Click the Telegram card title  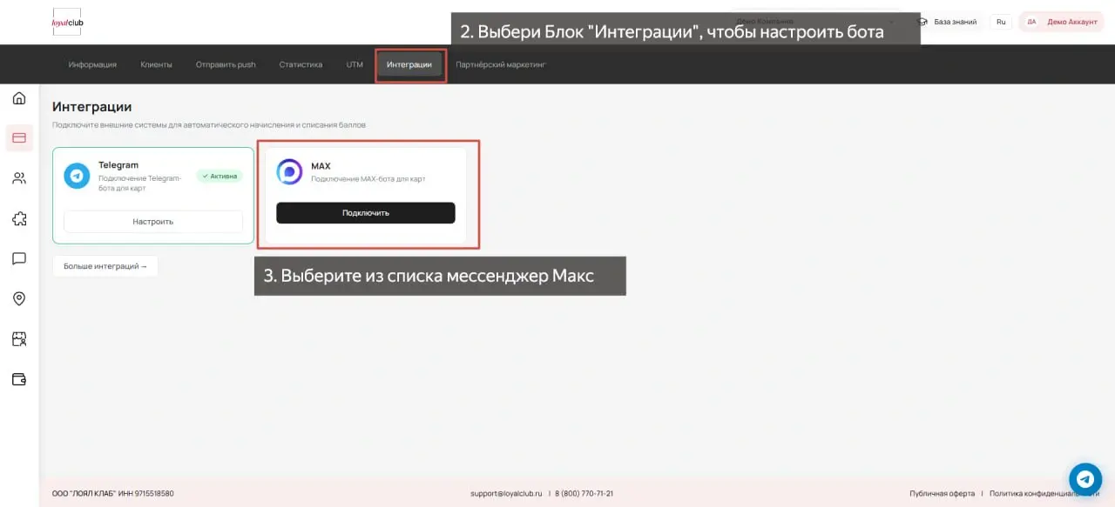pyautogui.click(x=118, y=165)
